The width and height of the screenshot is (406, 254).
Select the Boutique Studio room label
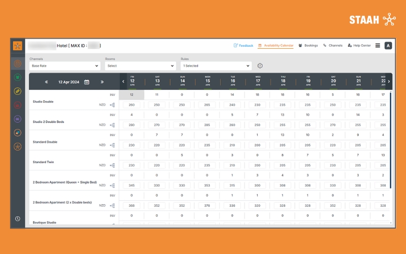(44, 223)
